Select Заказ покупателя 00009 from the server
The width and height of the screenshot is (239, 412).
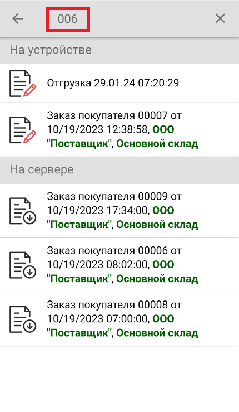pos(120,211)
